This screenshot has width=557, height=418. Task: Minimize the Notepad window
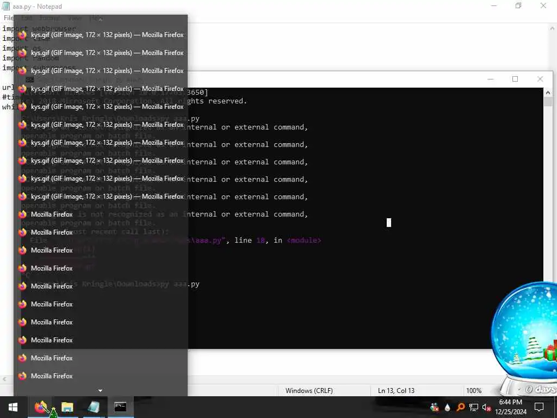point(494,5)
